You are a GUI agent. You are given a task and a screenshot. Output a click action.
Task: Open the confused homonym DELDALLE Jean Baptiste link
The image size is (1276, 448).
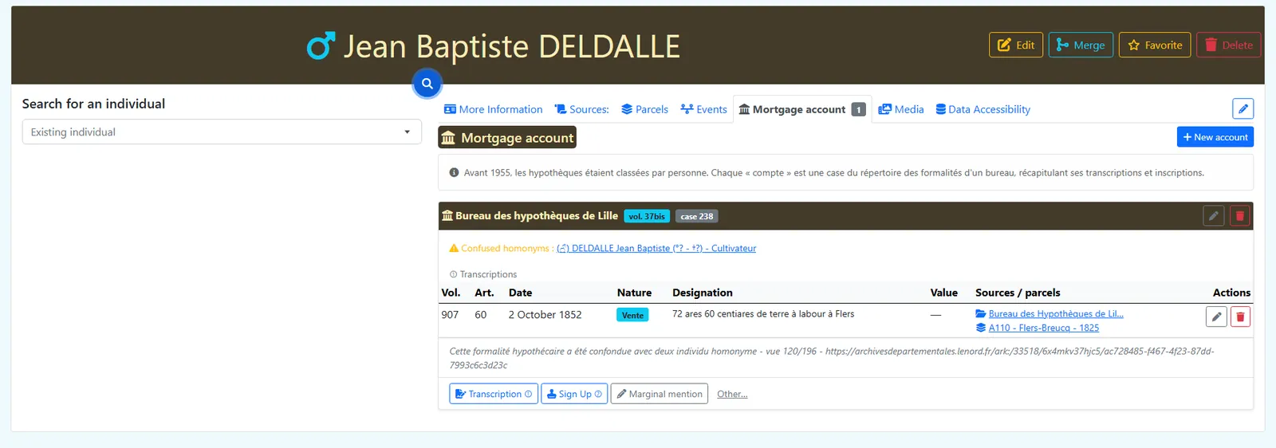656,249
